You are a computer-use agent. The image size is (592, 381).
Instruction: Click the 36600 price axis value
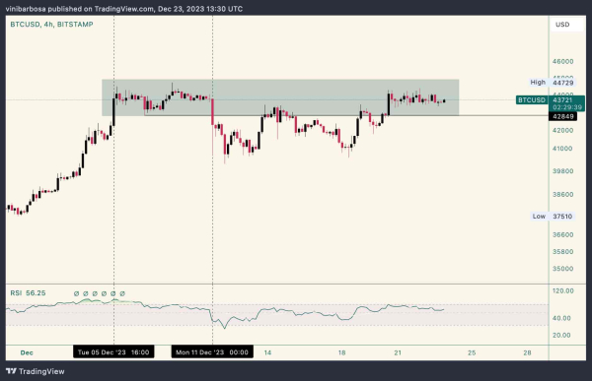coord(563,234)
